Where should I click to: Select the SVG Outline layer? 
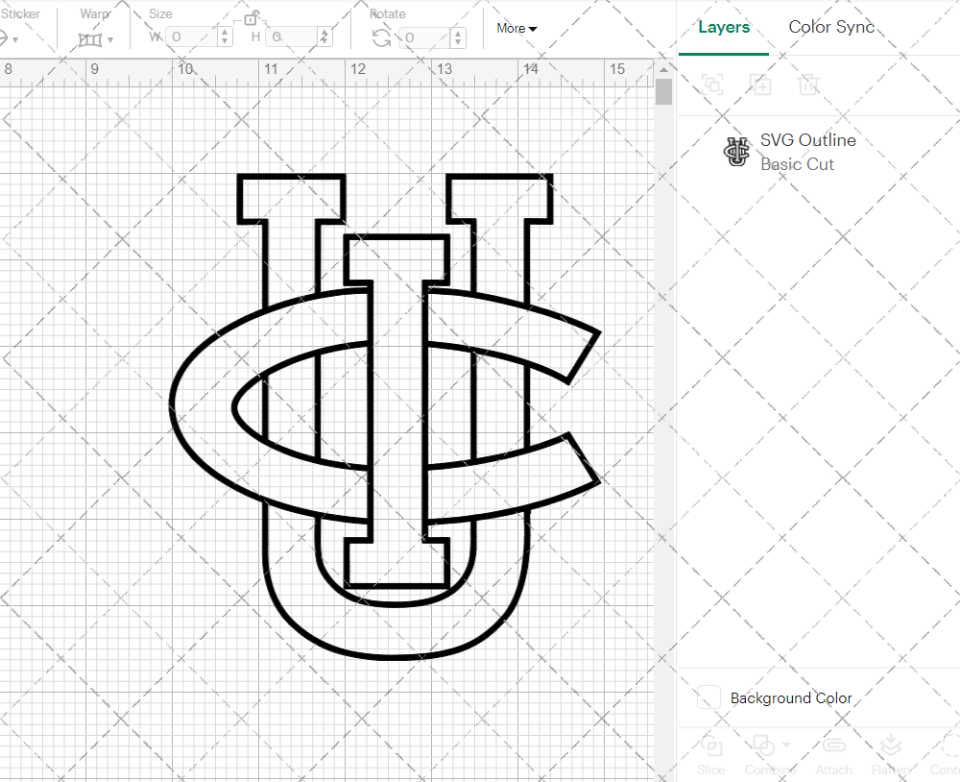coord(807,151)
